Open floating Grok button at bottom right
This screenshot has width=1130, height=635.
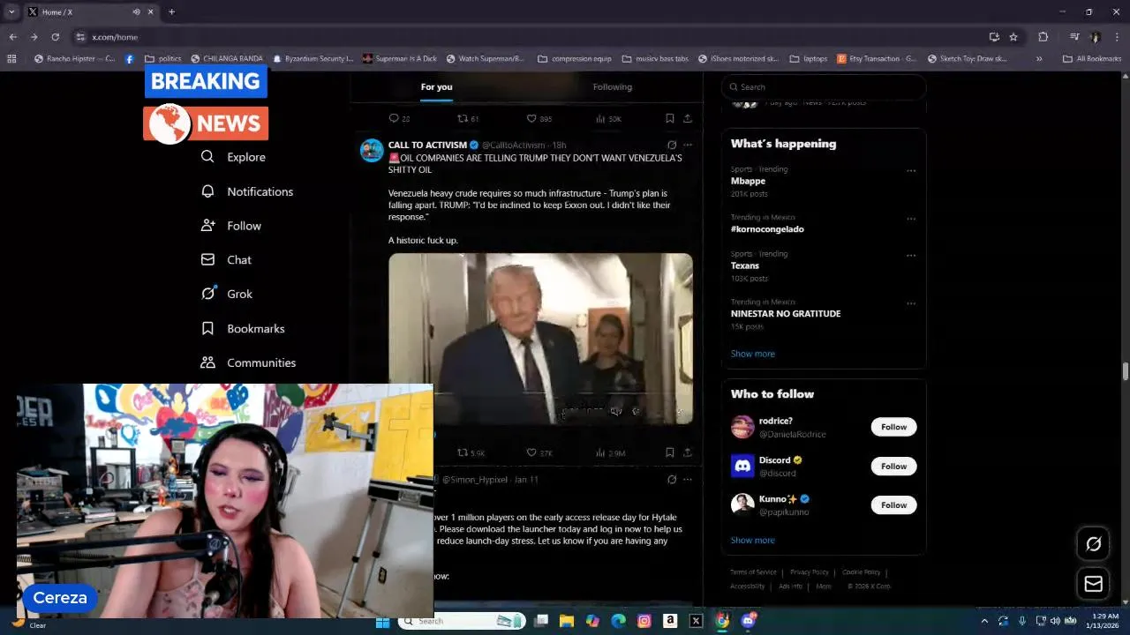point(1093,544)
